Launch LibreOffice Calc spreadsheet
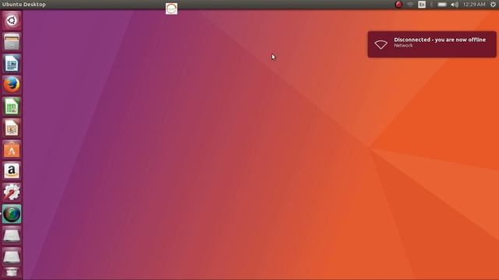Screen dimensions: 499x280 click(x=12, y=107)
